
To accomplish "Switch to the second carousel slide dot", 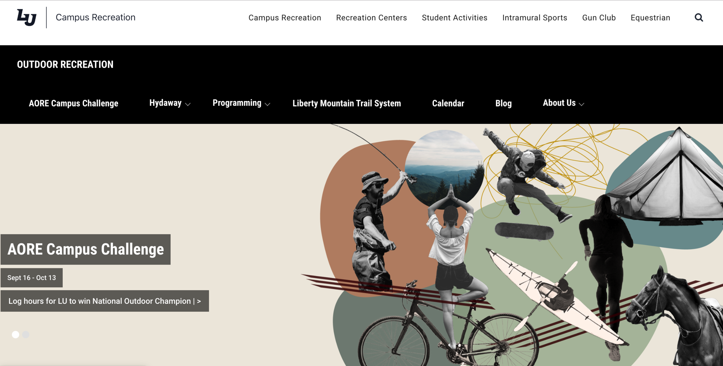I will tap(26, 335).
